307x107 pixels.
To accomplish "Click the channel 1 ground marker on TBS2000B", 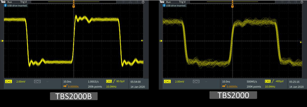I will pos(2,41).
